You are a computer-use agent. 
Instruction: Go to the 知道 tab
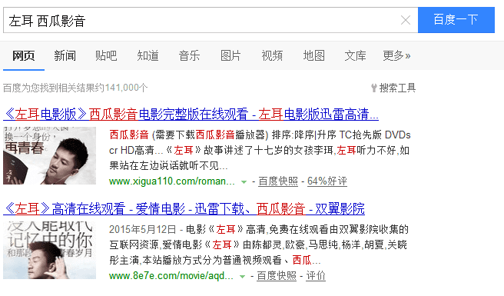pos(148,55)
